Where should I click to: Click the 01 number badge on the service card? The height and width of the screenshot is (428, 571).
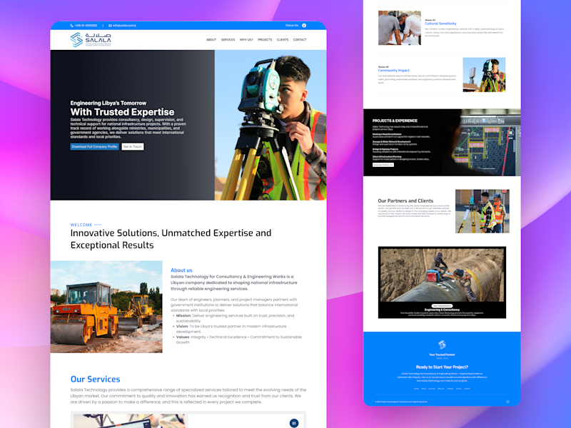click(x=294, y=423)
